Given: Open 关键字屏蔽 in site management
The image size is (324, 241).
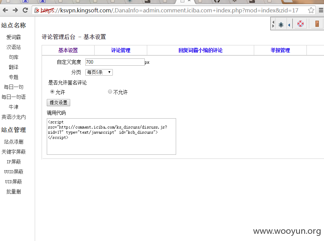Looking at the screenshot, I should pos(14,152).
